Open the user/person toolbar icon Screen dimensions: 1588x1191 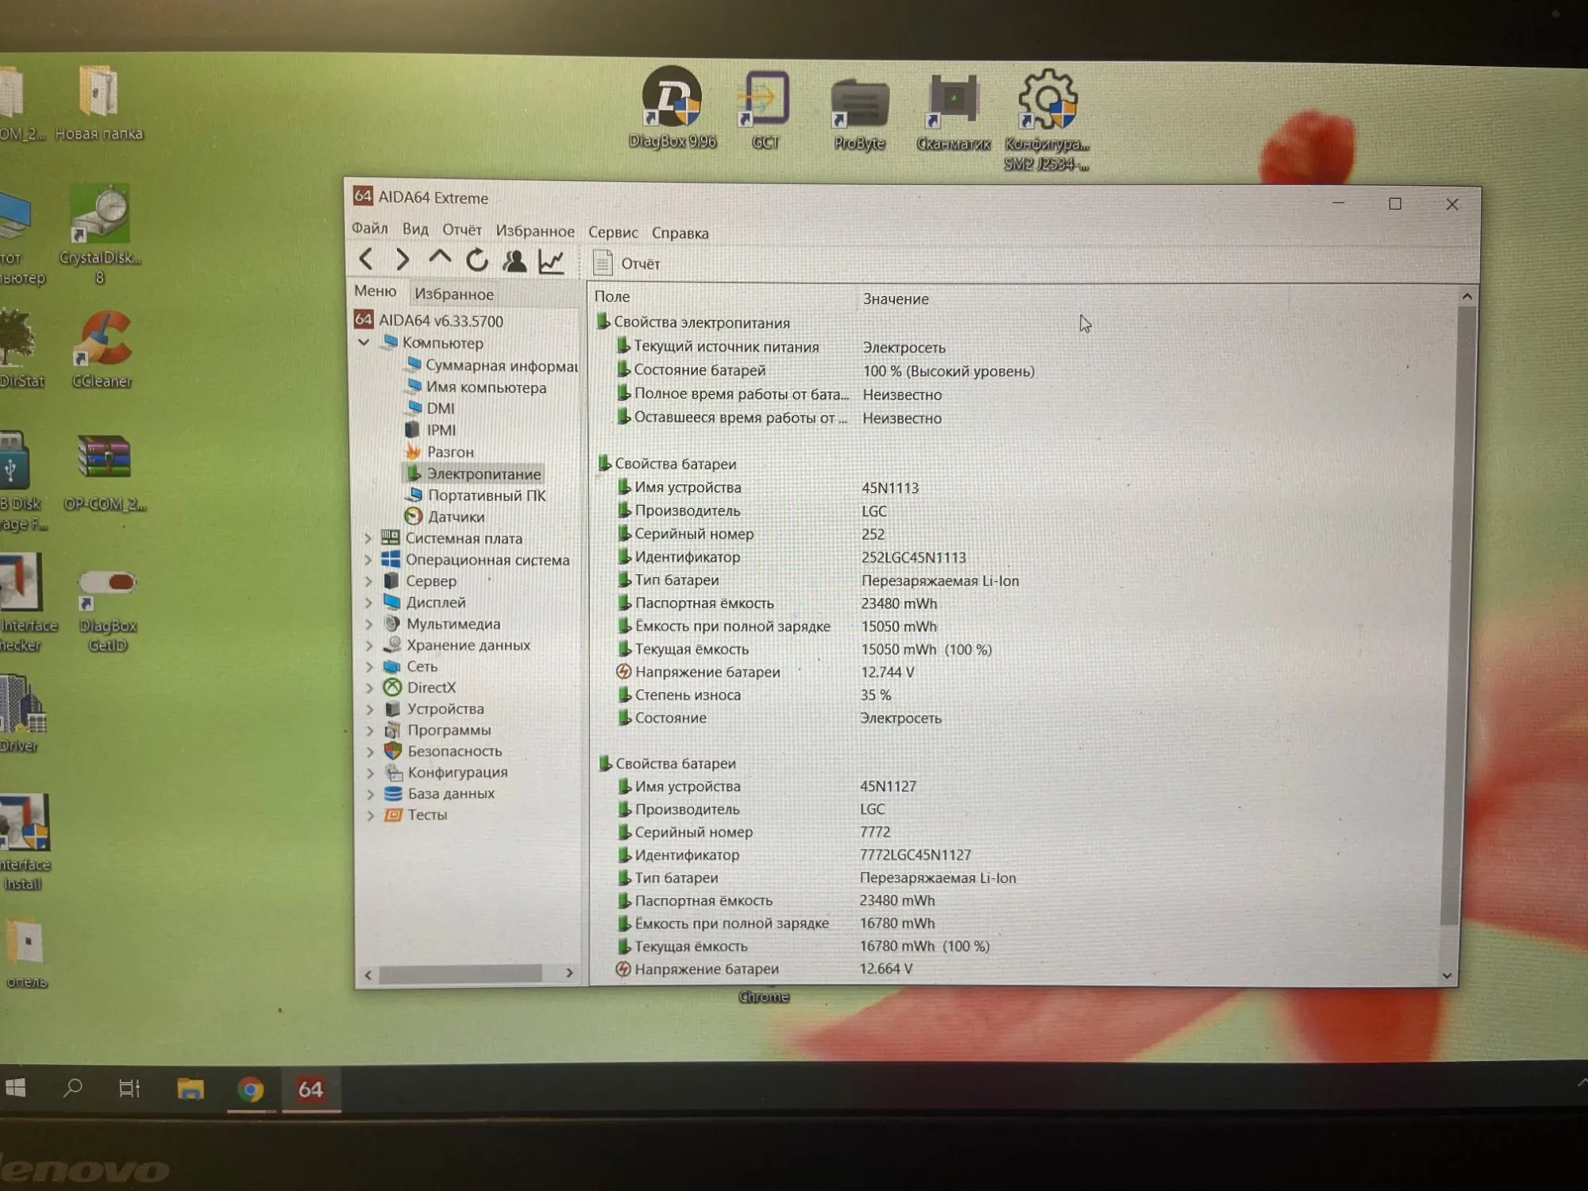pyautogui.click(x=515, y=261)
